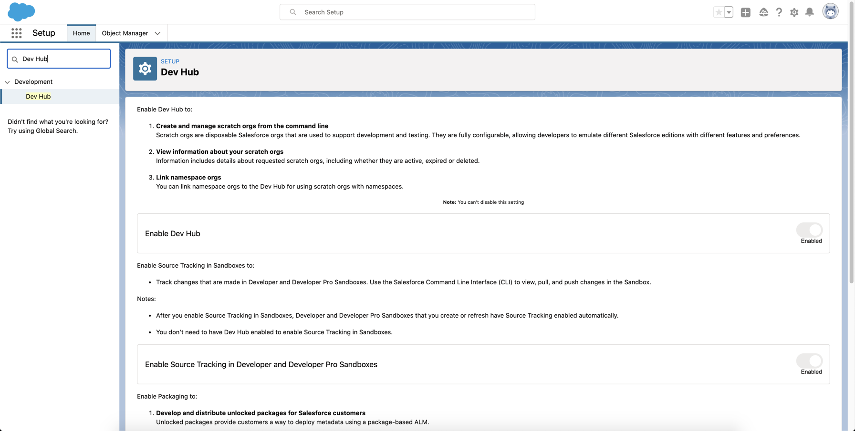Click inside the Quick Find box with Dev Hub
The height and width of the screenshot is (431, 855).
pyautogui.click(x=59, y=59)
